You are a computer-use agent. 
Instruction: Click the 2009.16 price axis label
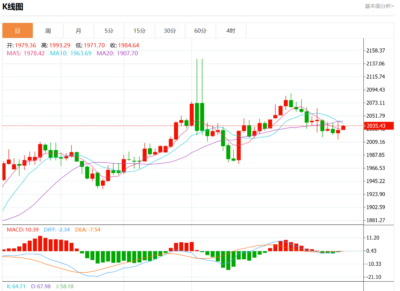pyautogui.click(x=376, y=142)
